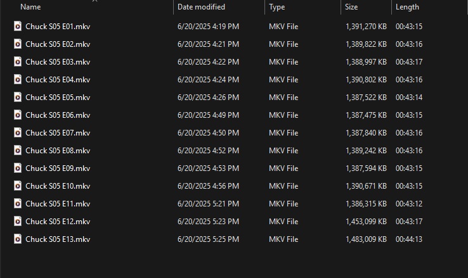
Task: Select the icon next to Chuck S05 E03.mkv
Action: pyautogui.click(x=18, y=62)
